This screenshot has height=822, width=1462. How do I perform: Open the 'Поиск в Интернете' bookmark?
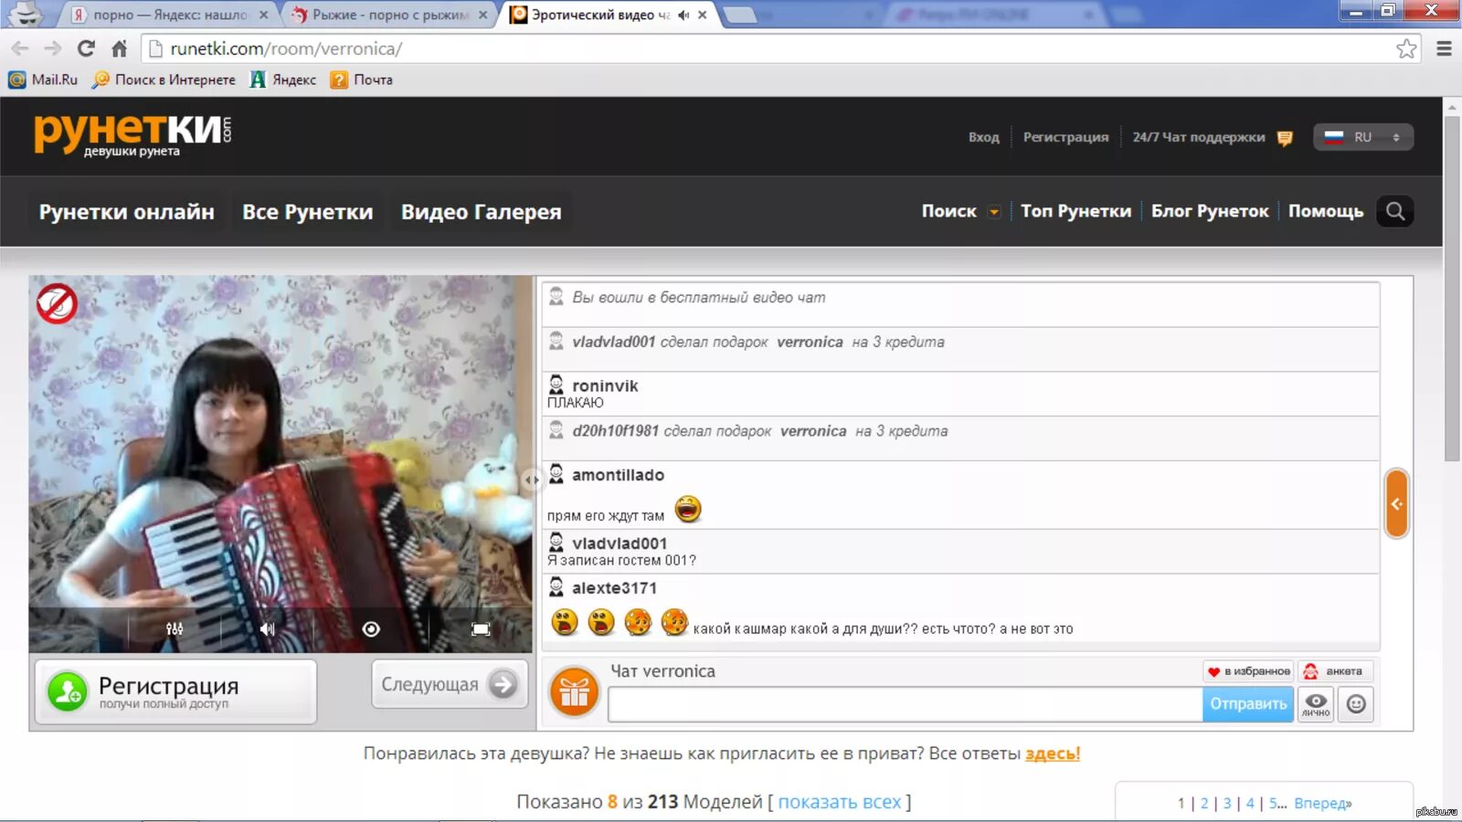164,79
